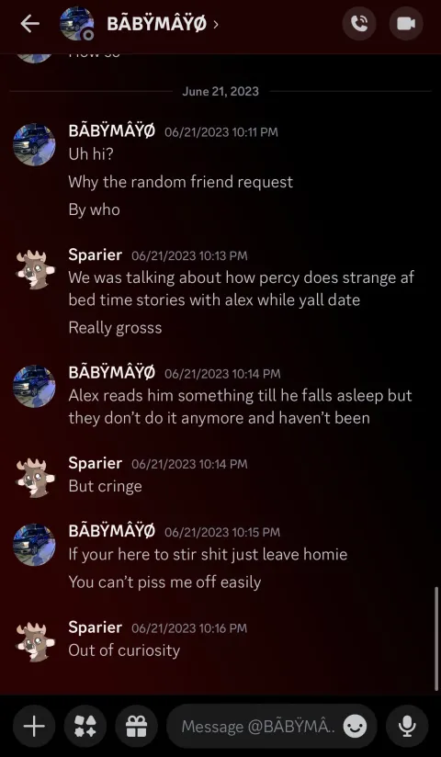Image resolution: width=441 pixels, height=757 pixels.
Task: Tap the "Out of curiosity" message
Action: (x=124, y=650)
